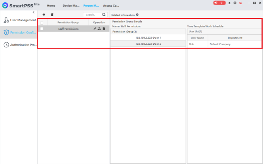The image size is (263, 164).
Task: Add a new permission group
Action: [x=44, y=15]
